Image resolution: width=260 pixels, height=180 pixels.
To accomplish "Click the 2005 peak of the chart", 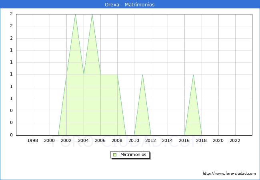I will tap(92, 15).
